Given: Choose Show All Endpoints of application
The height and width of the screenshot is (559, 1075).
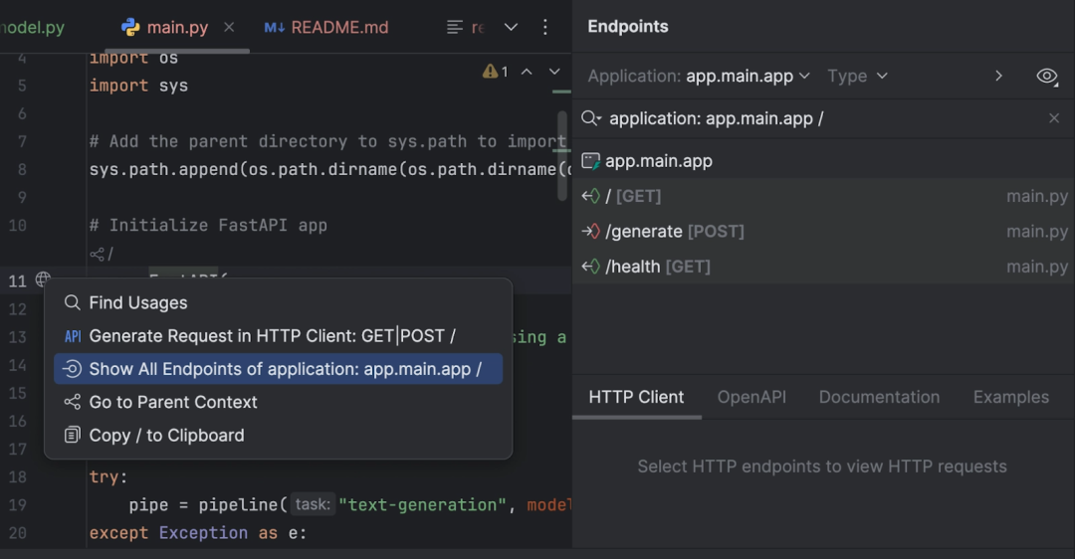Looking at the screenshot, I should click(x=279, y=369).
